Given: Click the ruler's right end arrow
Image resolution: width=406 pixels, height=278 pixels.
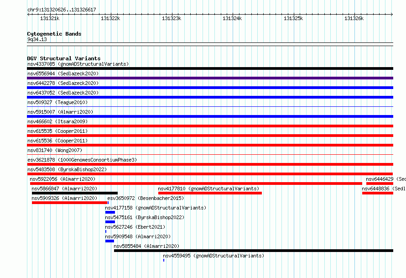Looking at the screenshot, I should [x=392, y=14].
